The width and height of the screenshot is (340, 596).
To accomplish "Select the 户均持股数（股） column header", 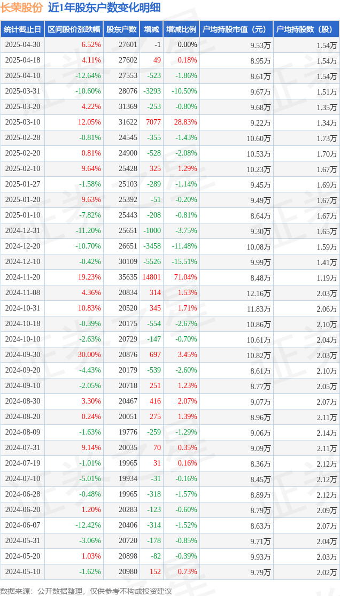I will 306,29.
